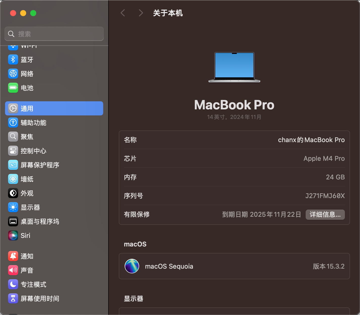Image resolution: width=360 pixels, height=315 pixels.
Task: Click the warranty Details button
Action: (x=325, y=214)
